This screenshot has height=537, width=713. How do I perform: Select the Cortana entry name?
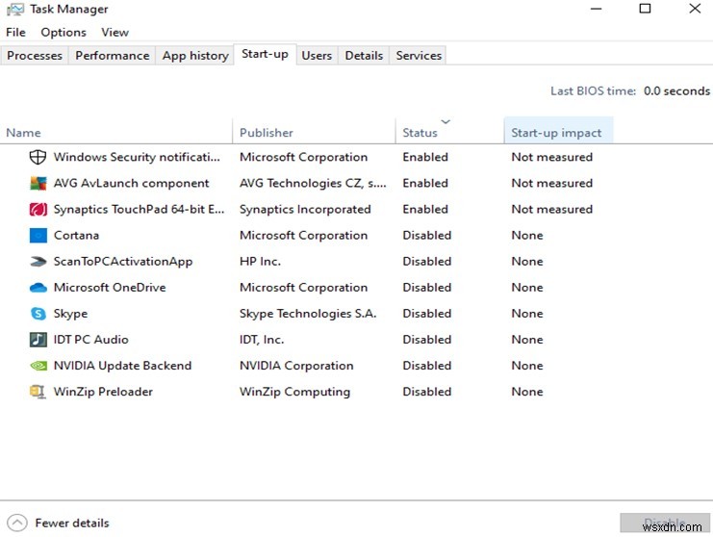[76, 236]
